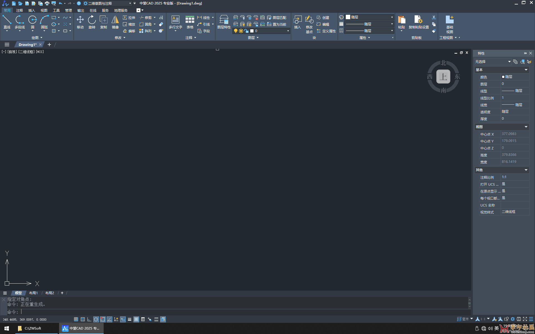535x334 pixels.
Task: Activate the Copy (复制) tool
Action: [x=104, y=22]
